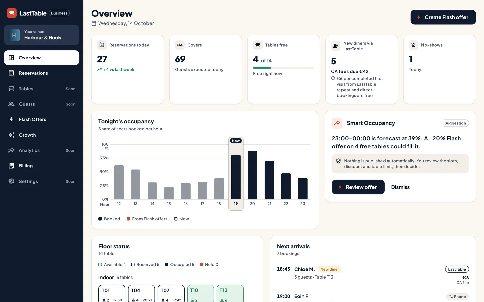Screen dimensions: 484x302
Task: Select table T01 on the floor
Action: 112,294
